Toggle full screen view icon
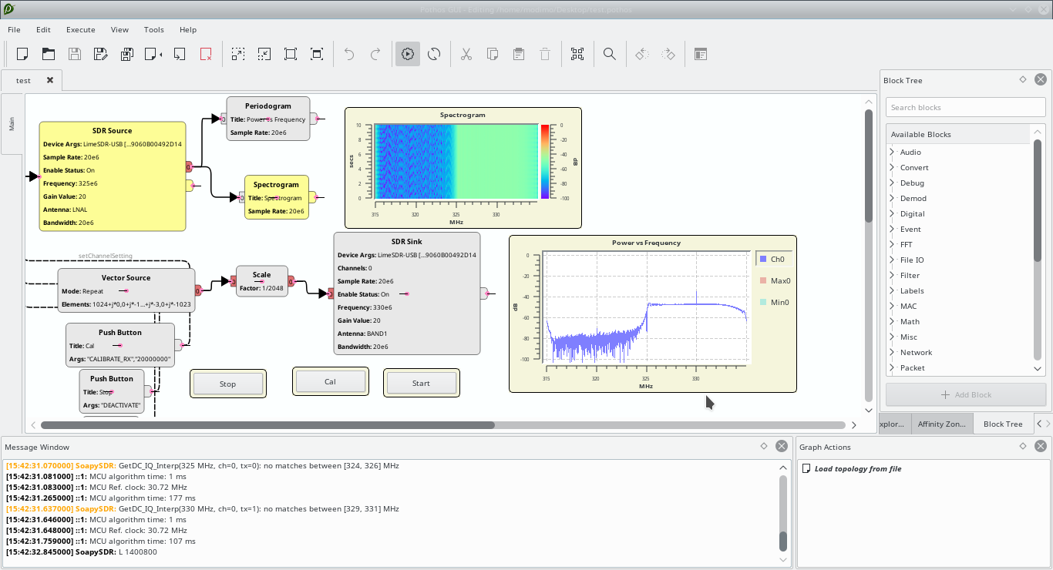Image resolution: width=1053 pixels, height=570 pixels. 317,54
